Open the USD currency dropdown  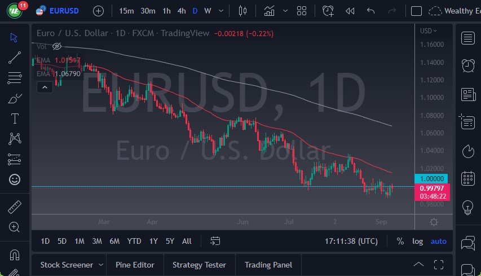(429, 30)
